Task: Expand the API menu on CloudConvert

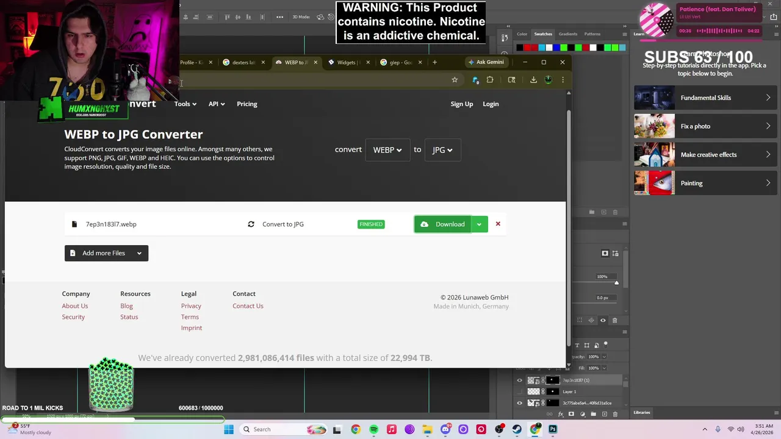Action: pos(217,104)
